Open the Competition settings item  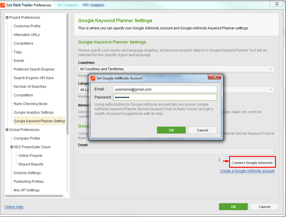[23, 95]
